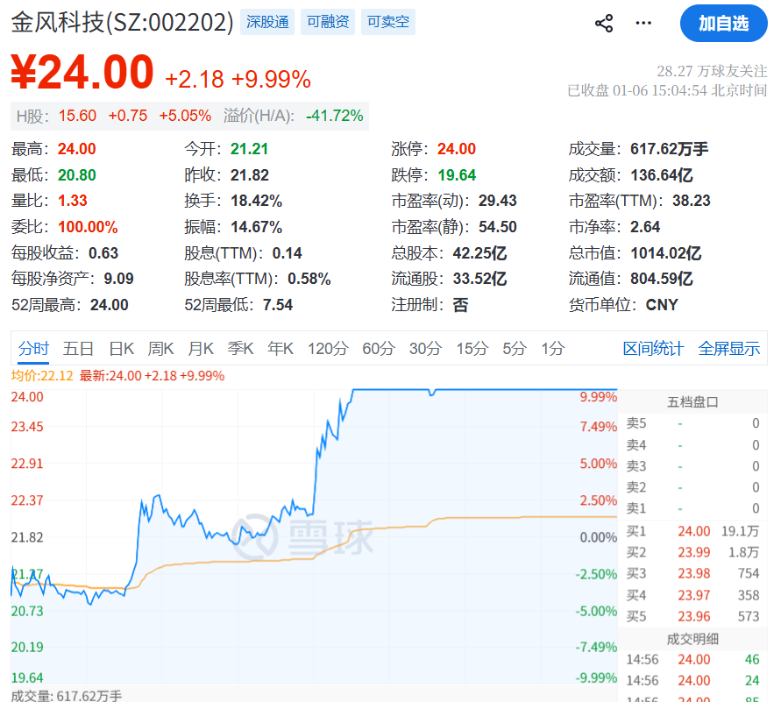Image resolution: width=781 pixels, height=702 pixels.
Task: Switch to the 五日 chart tab
Action: 78,349
